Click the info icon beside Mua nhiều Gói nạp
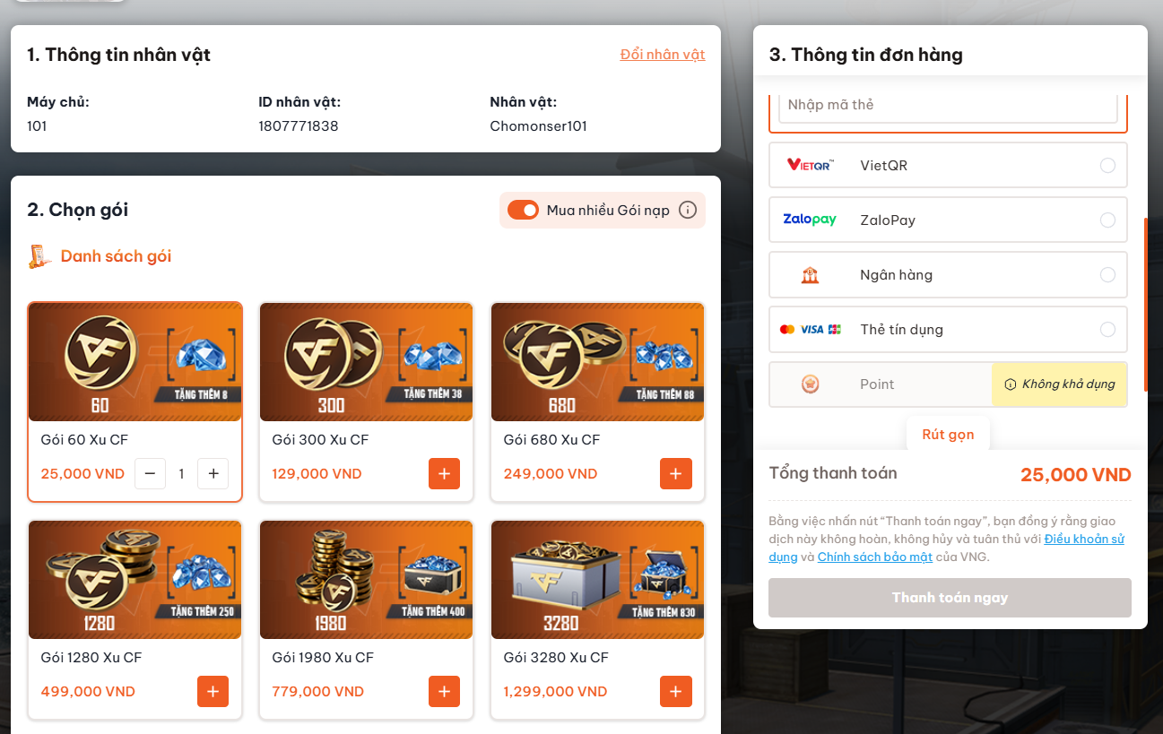The height and width of the screenshot is (734, 1163). [688, 211]
